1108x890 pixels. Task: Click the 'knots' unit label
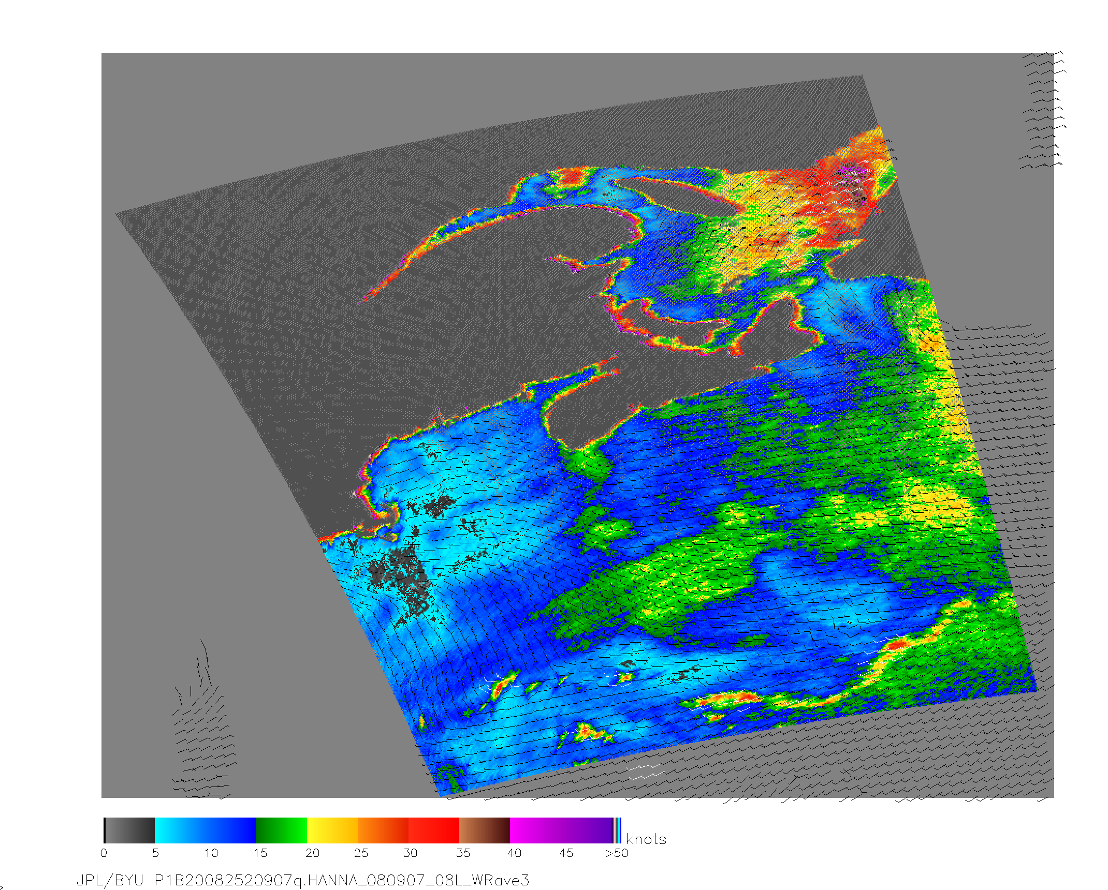pyautogui.click(x=646, y=839)
